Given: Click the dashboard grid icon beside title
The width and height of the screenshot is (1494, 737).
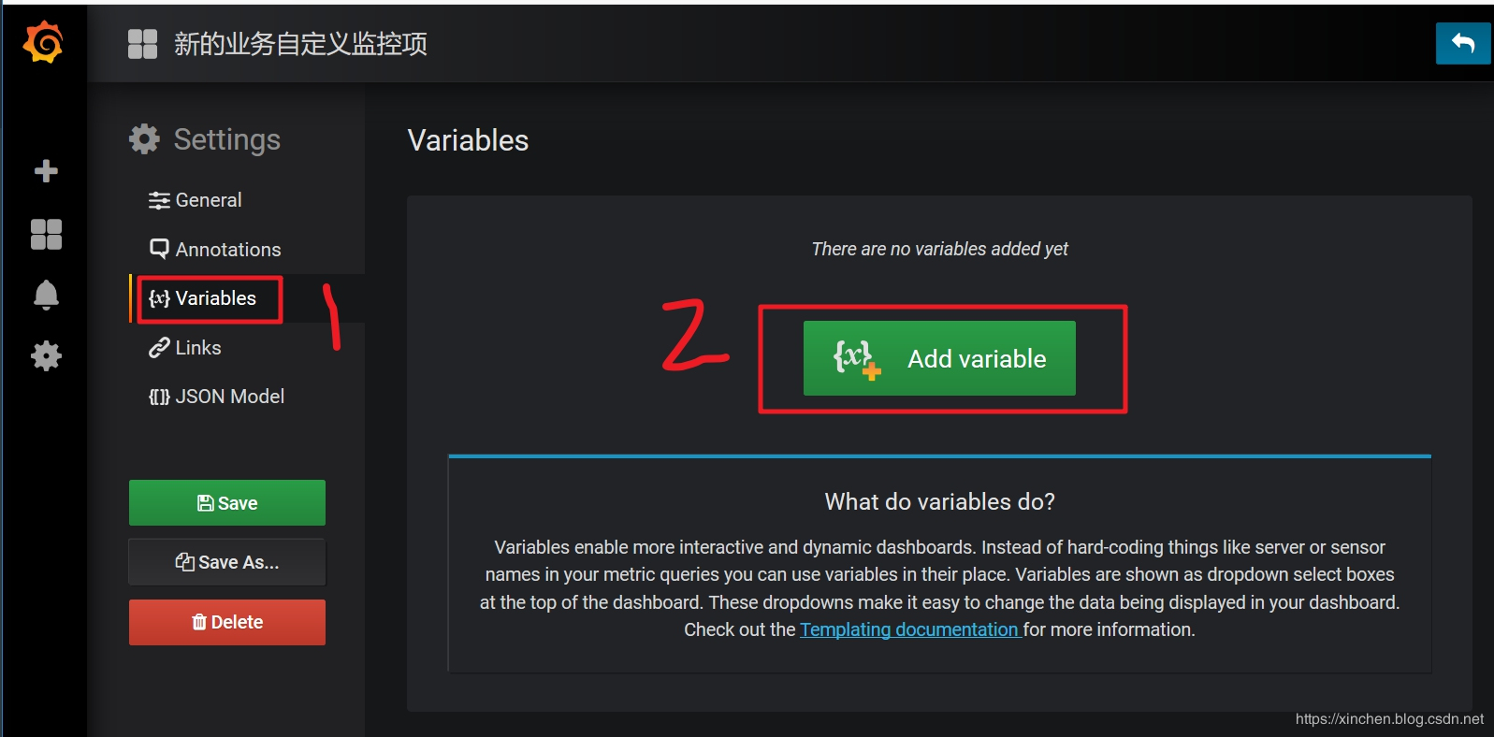Looking at the screenshot, I should click(142, 44).
